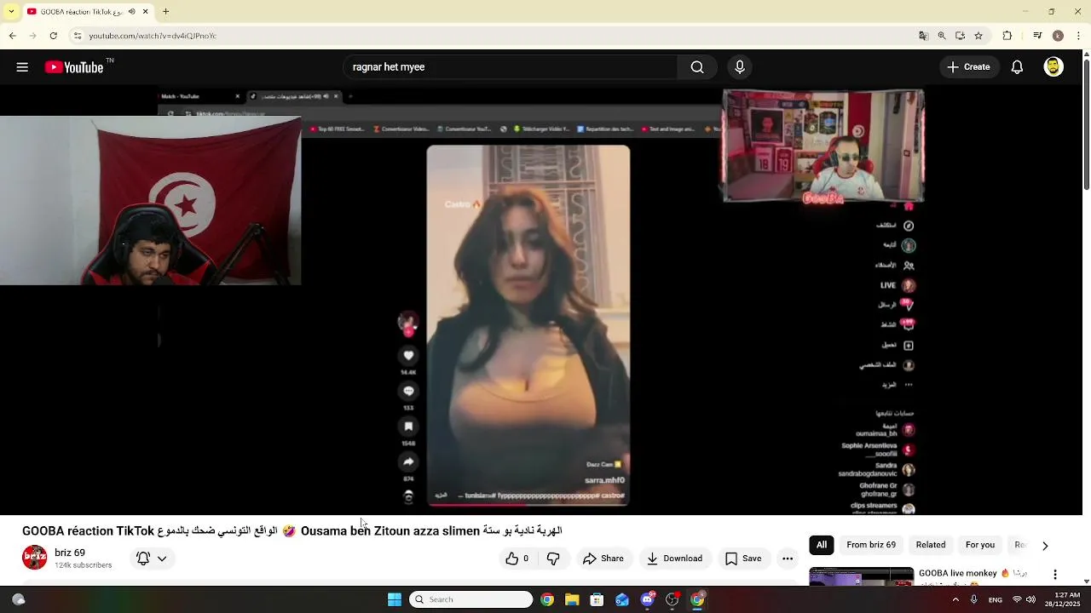Reload the current page
1091x613 pixels.
53,36
